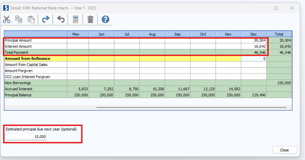Click Jun Accrued Interest value 7,292
The image size is (305, 160).
pos(102,89)
